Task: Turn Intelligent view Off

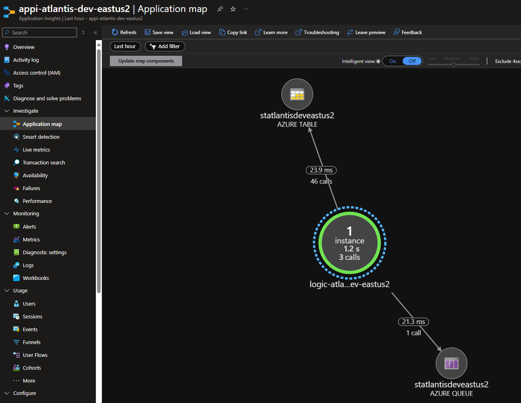Action: (x=412, y=61)
